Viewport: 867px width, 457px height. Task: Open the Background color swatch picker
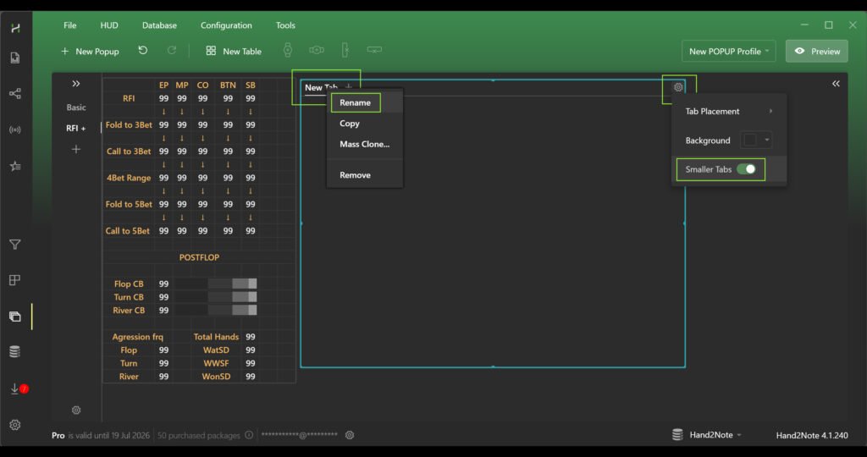(x=756, y=140)
